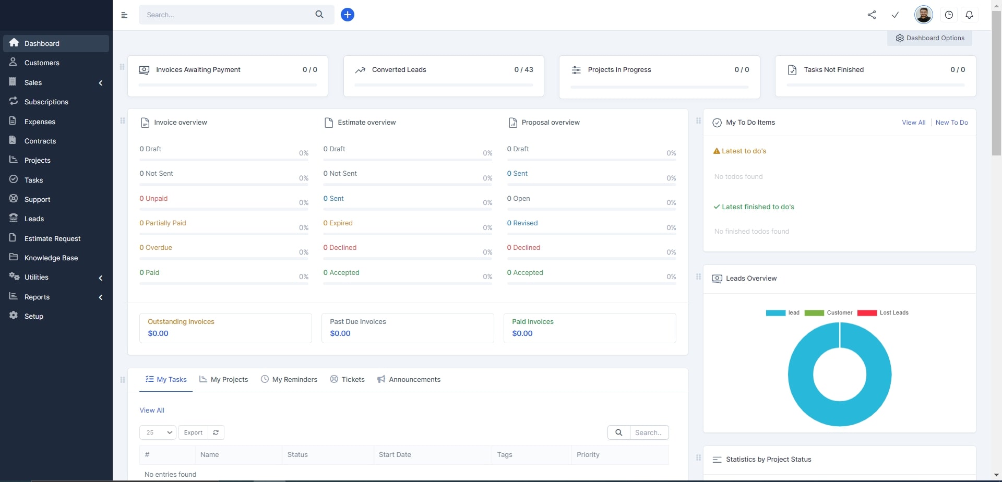Click the user profile avatar
The image size is (1002, 482).
tap(923, 15)
